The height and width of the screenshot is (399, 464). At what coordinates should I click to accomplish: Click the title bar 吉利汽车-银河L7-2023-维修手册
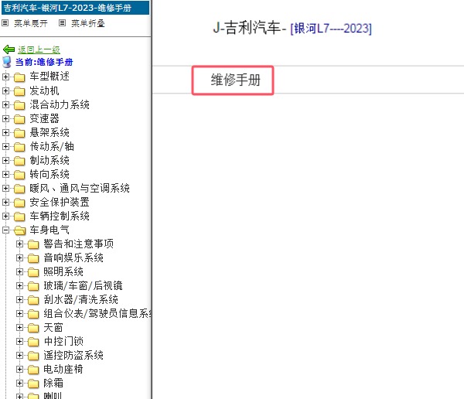[76, 8]
